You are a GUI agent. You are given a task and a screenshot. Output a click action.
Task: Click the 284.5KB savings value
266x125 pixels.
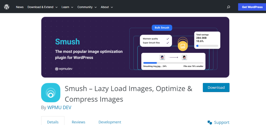click(x=201, y=38)
